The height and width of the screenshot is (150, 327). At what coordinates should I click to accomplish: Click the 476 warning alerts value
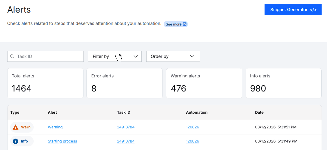click(x=179, y=88)
